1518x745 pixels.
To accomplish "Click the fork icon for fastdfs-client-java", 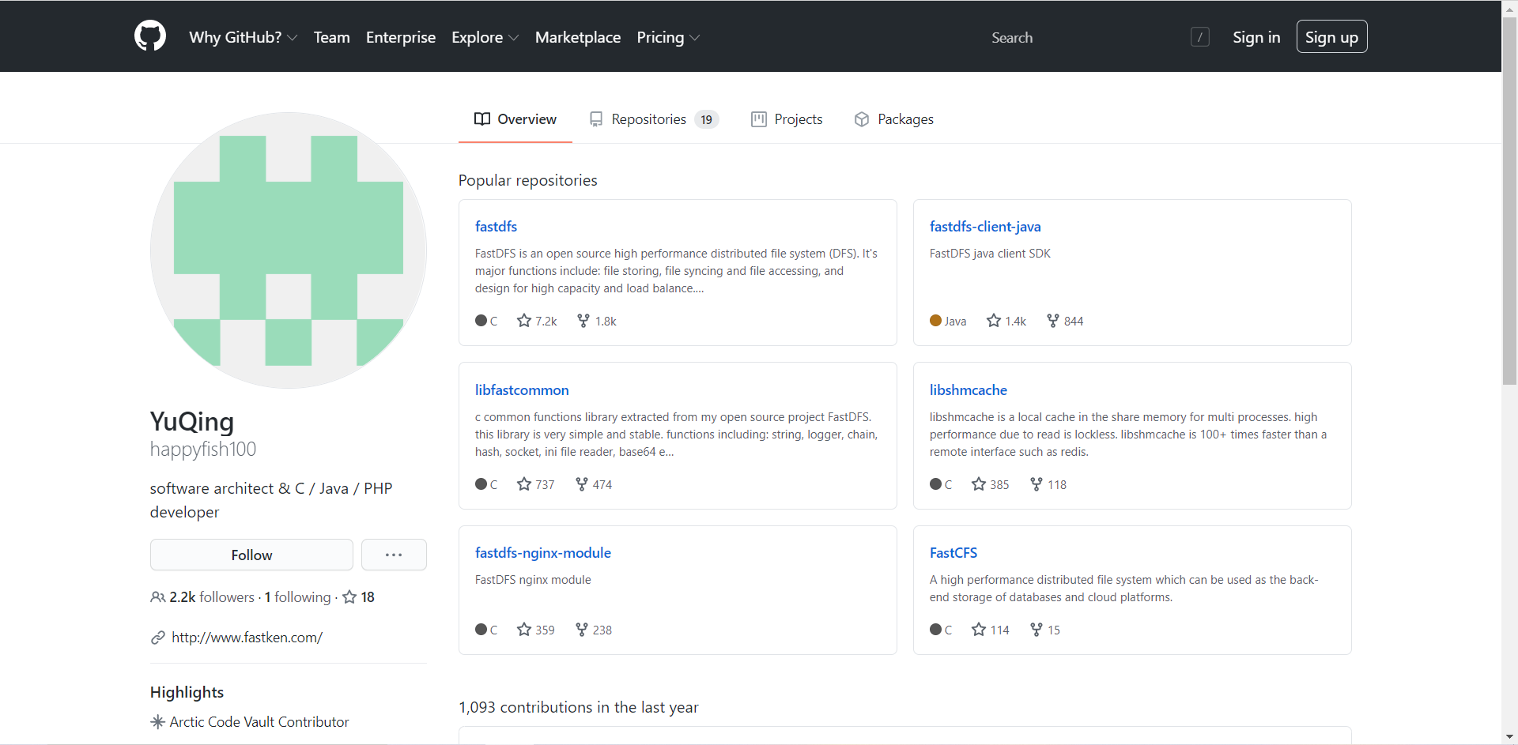I will click(x=1053, y=321).
